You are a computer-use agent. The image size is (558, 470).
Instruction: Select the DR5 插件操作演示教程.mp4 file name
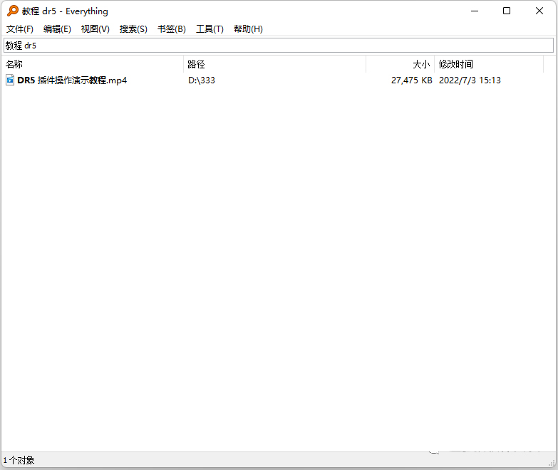72,80
